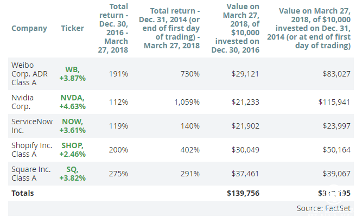The width and height of the screenshot is (362, 223).
Task: Click the $83,027 Weibo value
Action: [x=336, y=73]
